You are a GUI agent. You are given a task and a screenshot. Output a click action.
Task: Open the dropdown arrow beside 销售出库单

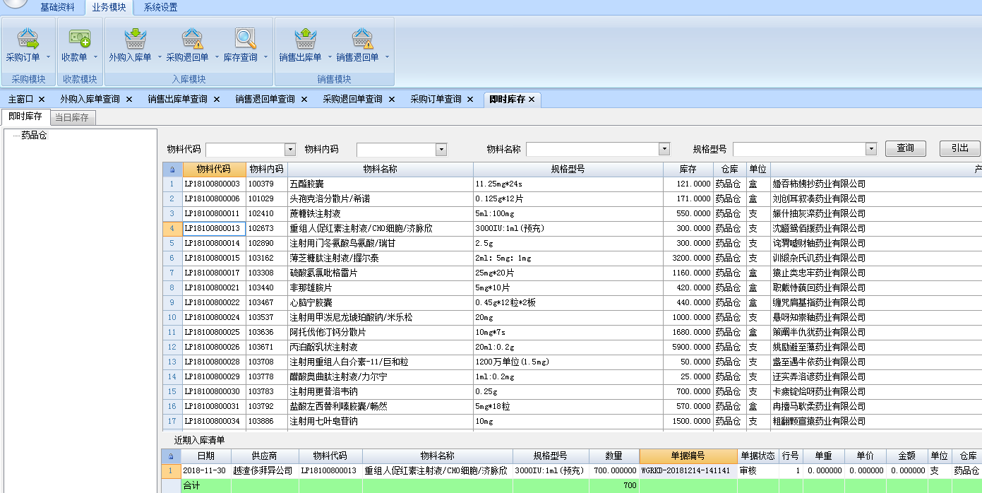[x=329, y=57]
